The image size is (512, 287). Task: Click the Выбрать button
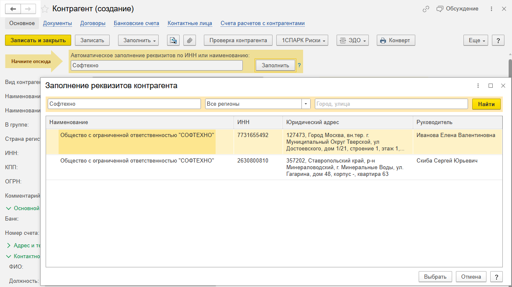tap(435, 277)
